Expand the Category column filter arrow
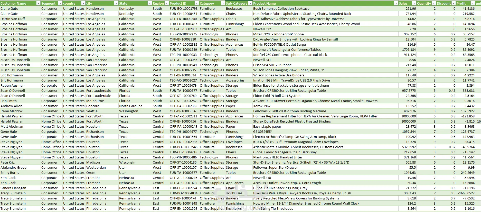Screen dimensions: 481x212 pos(223,3)
